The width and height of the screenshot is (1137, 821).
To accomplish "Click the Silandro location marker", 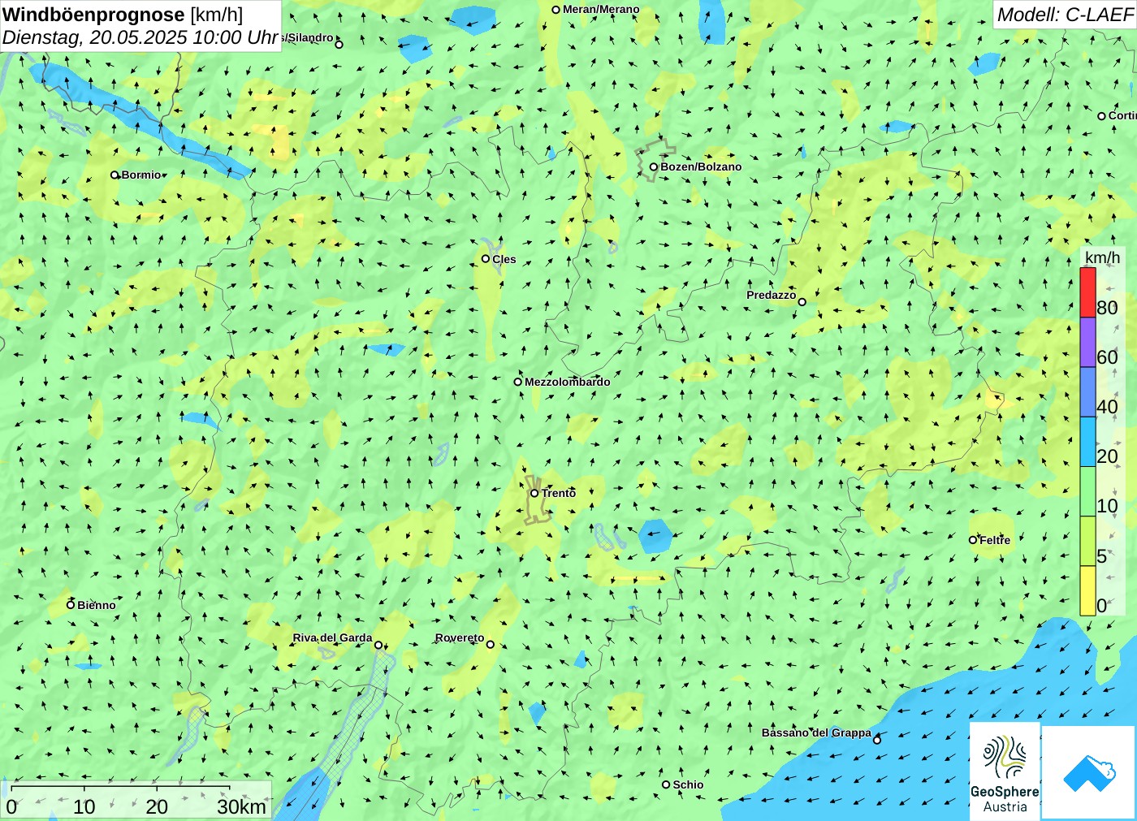I will (339, 45).
